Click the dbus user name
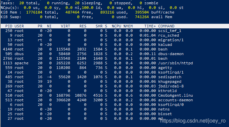 19,54
